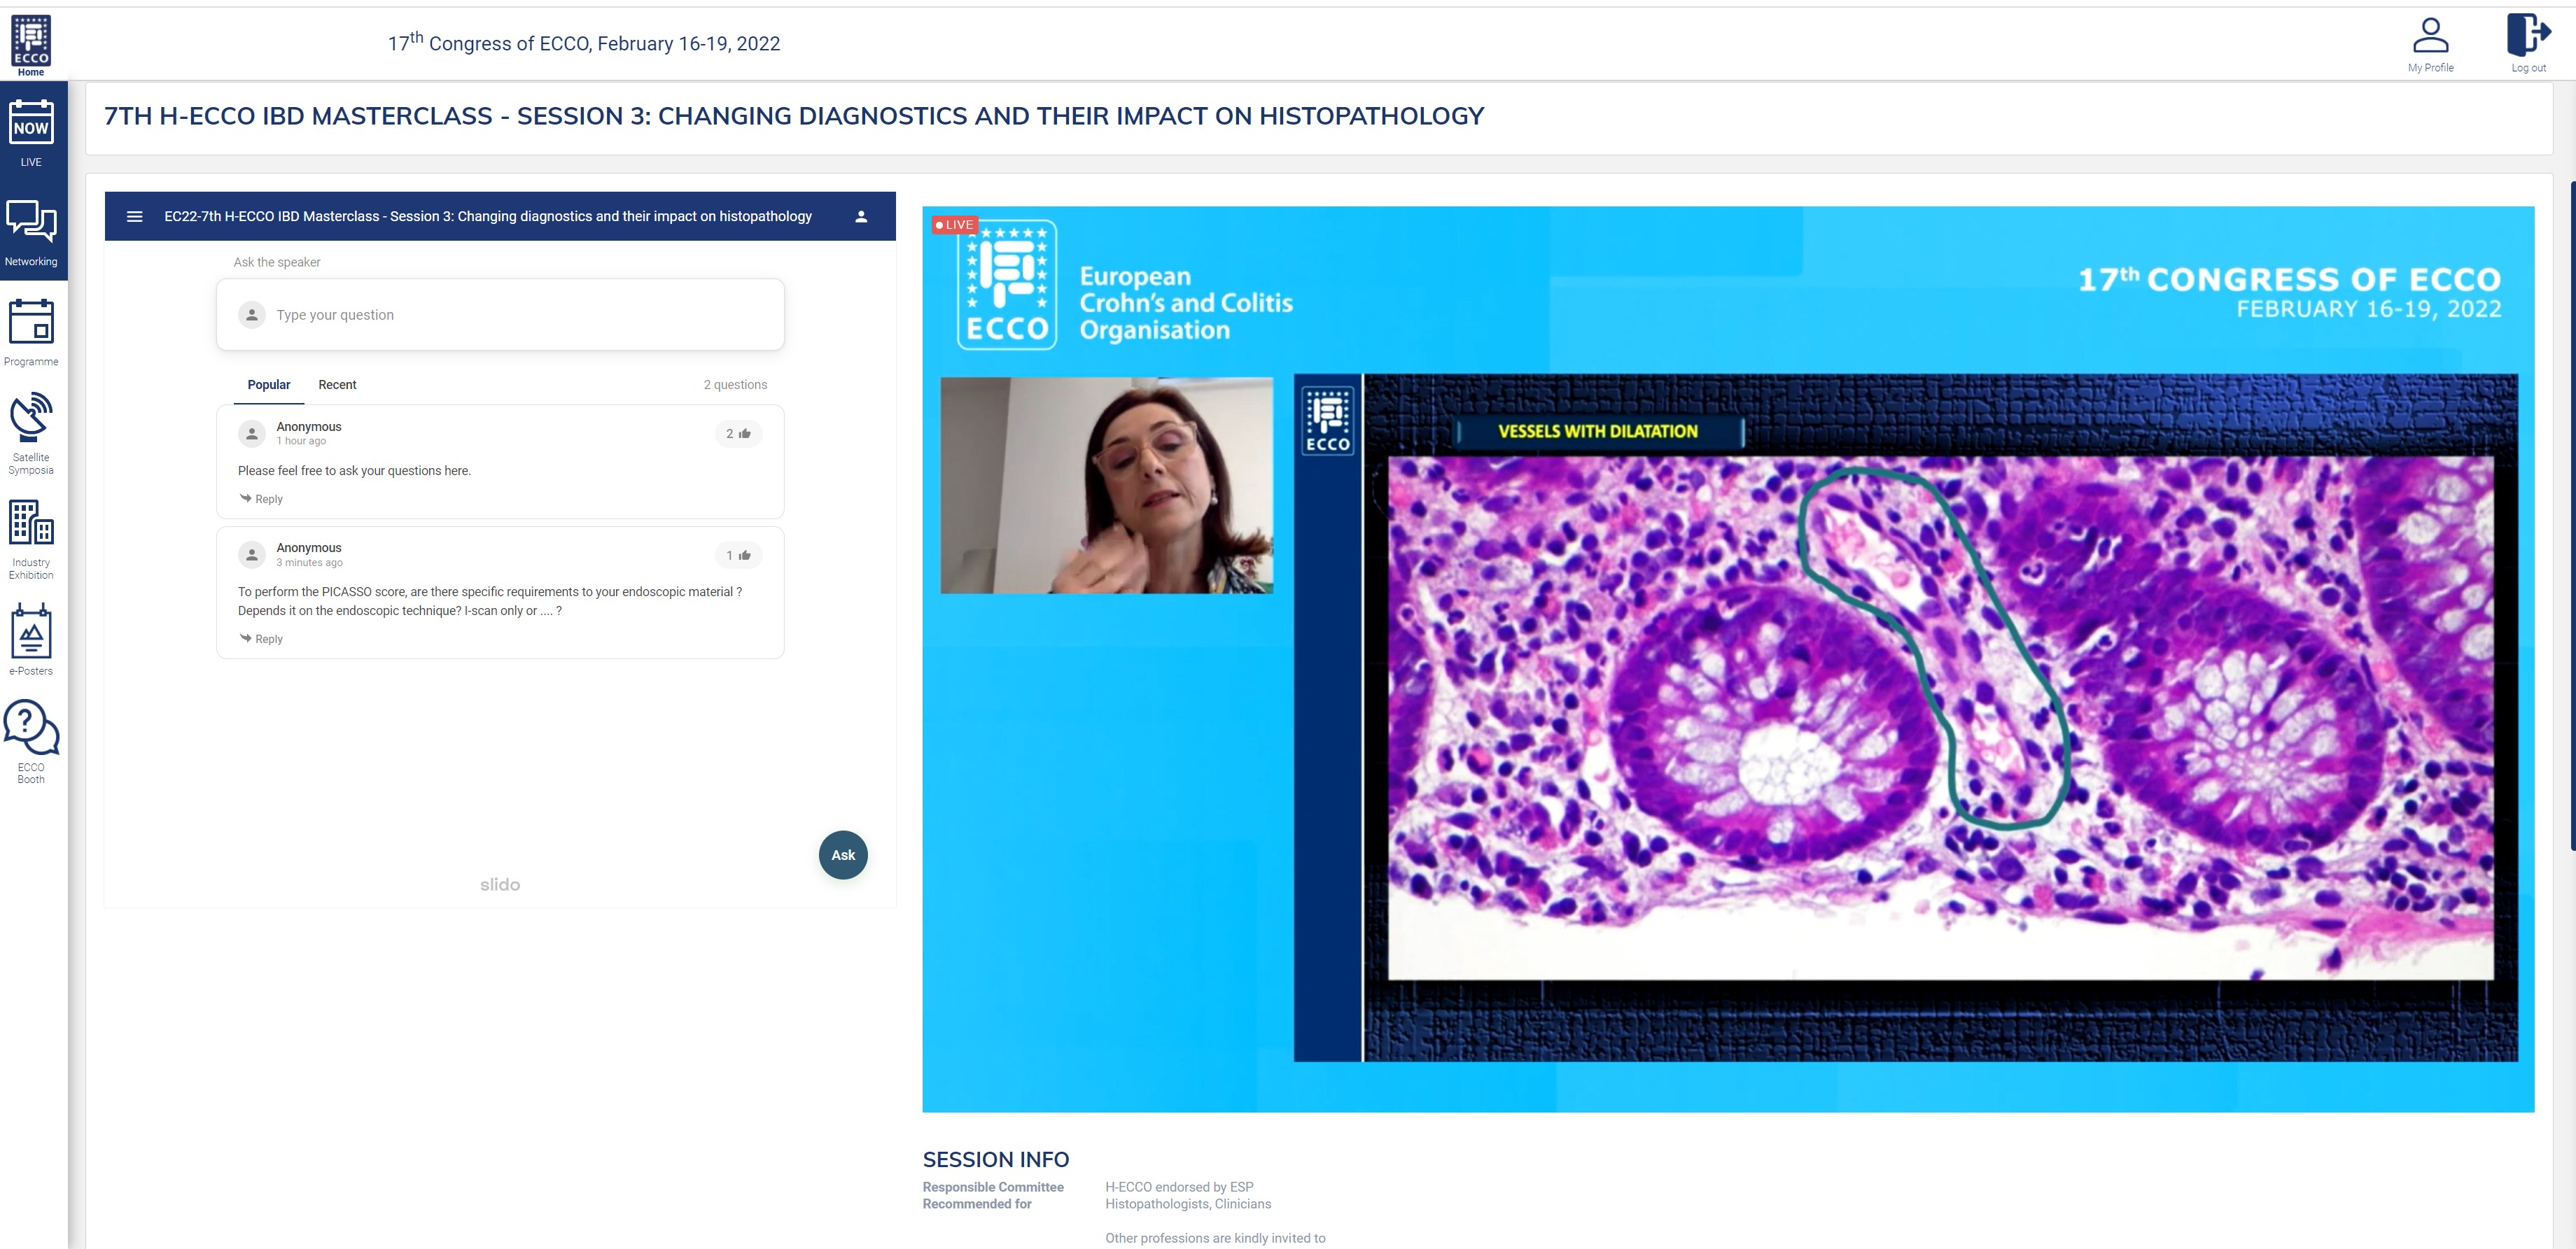Screen dimensions: 2576x1249
Task: Open the slido hamburger menu
Action: [x=135, y=216]
